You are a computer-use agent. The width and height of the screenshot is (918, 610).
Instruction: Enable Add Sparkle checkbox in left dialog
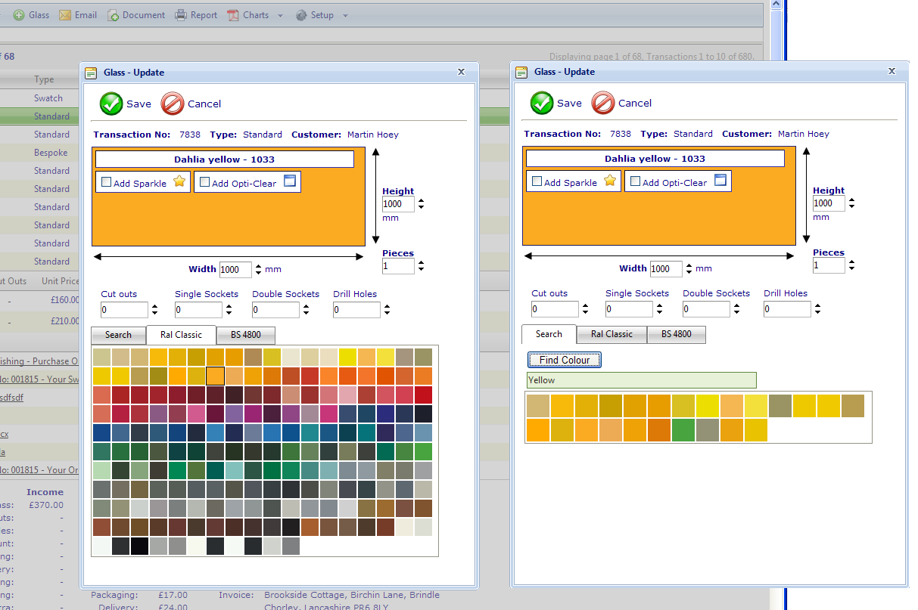(x=106, y=182)
